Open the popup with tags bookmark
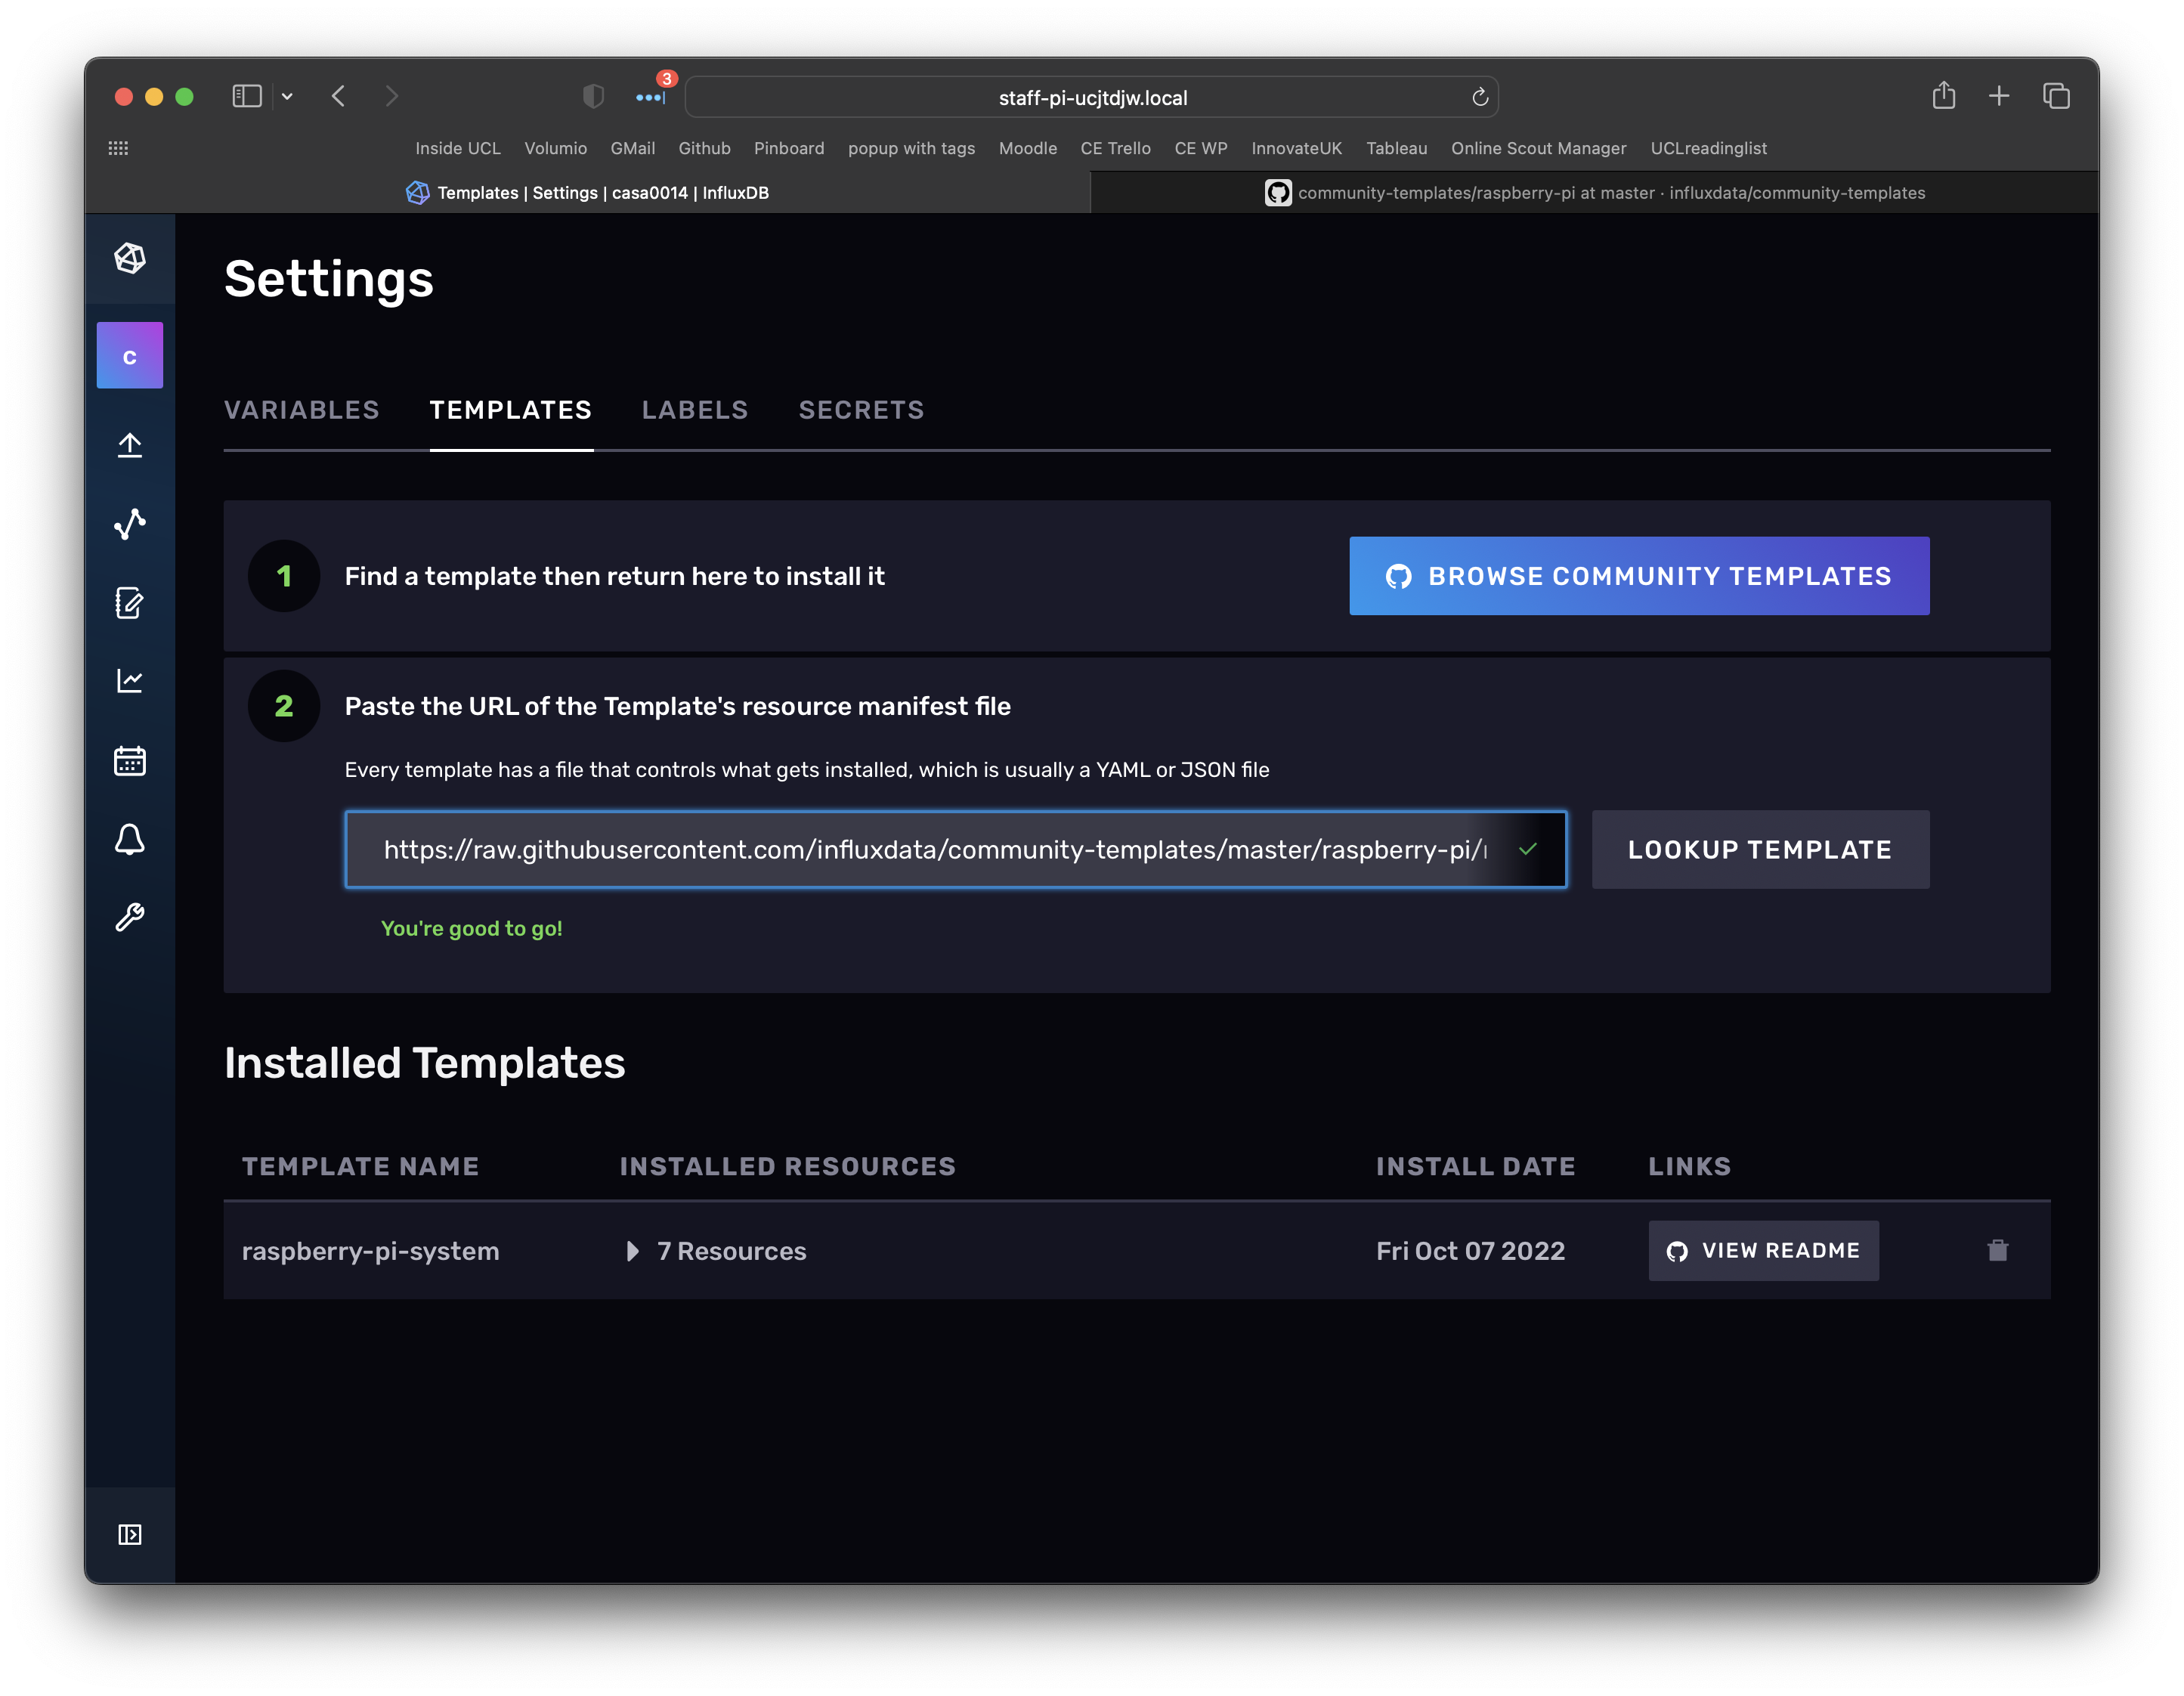Screen dimensions: 2184x1696 (912, 148)
